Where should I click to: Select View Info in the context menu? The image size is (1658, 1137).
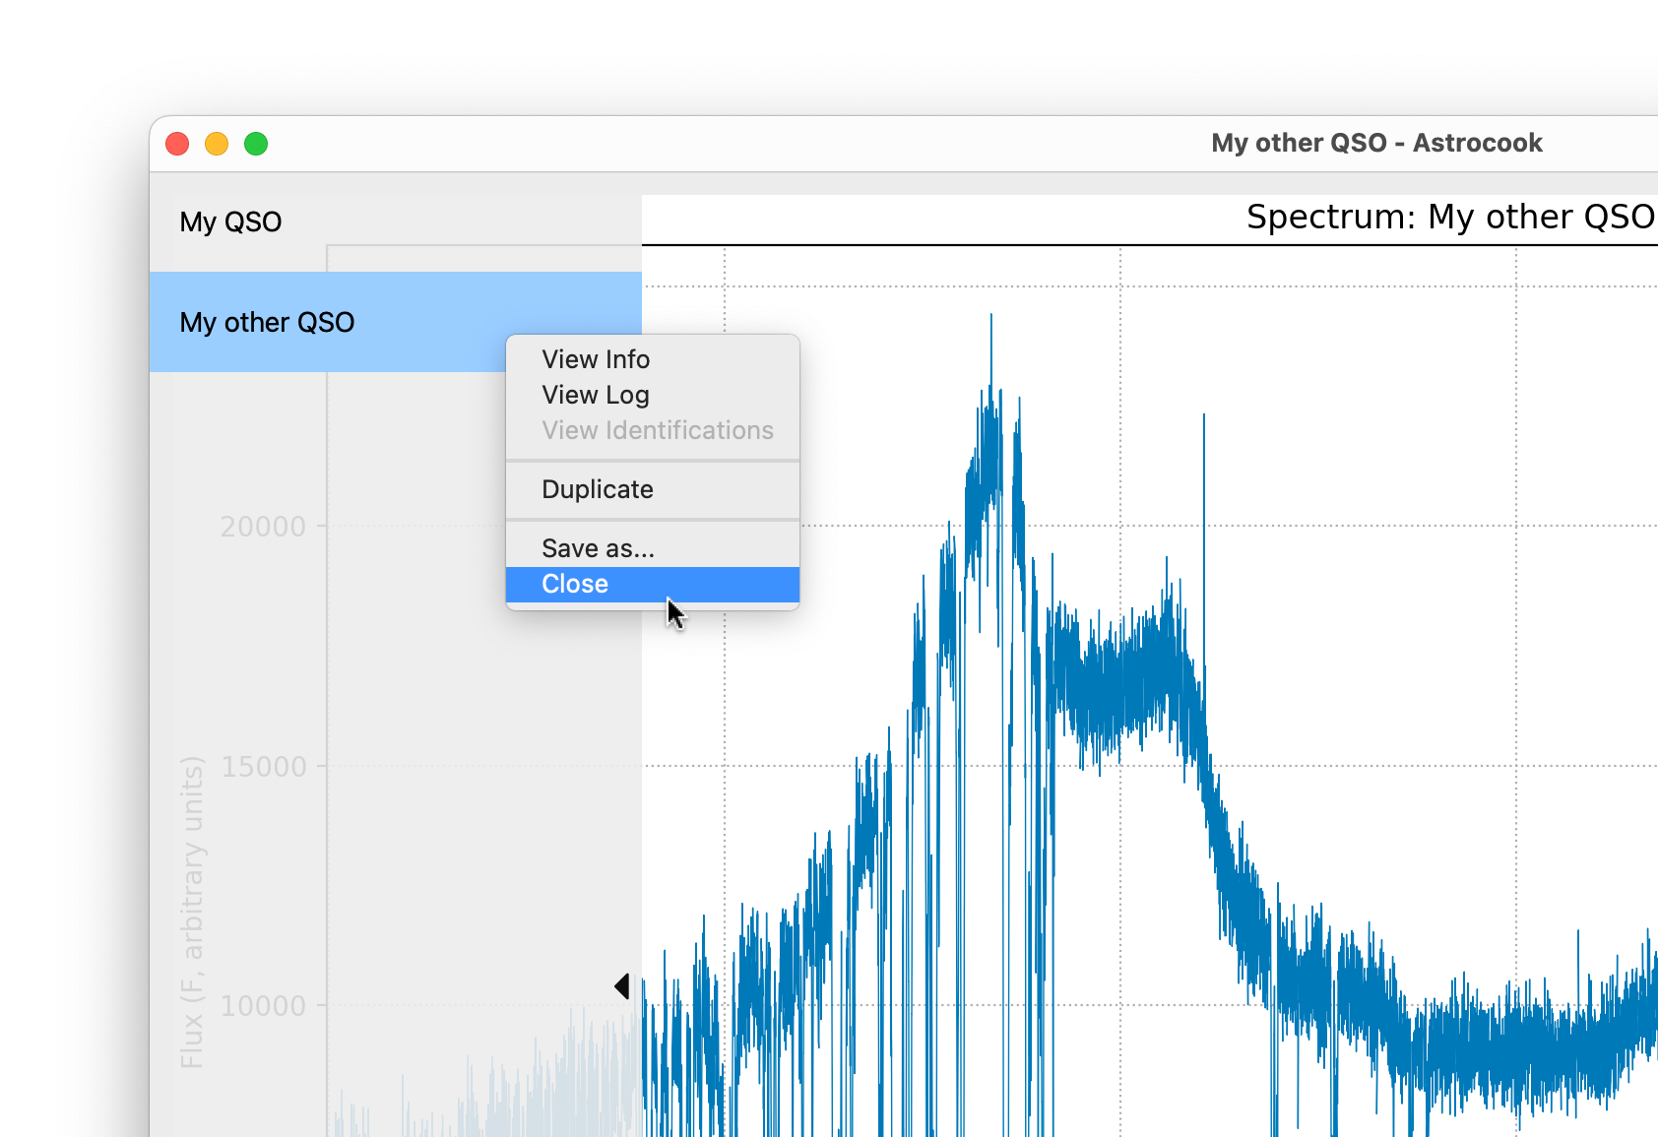pyautogui.click(x=652, y=359)
